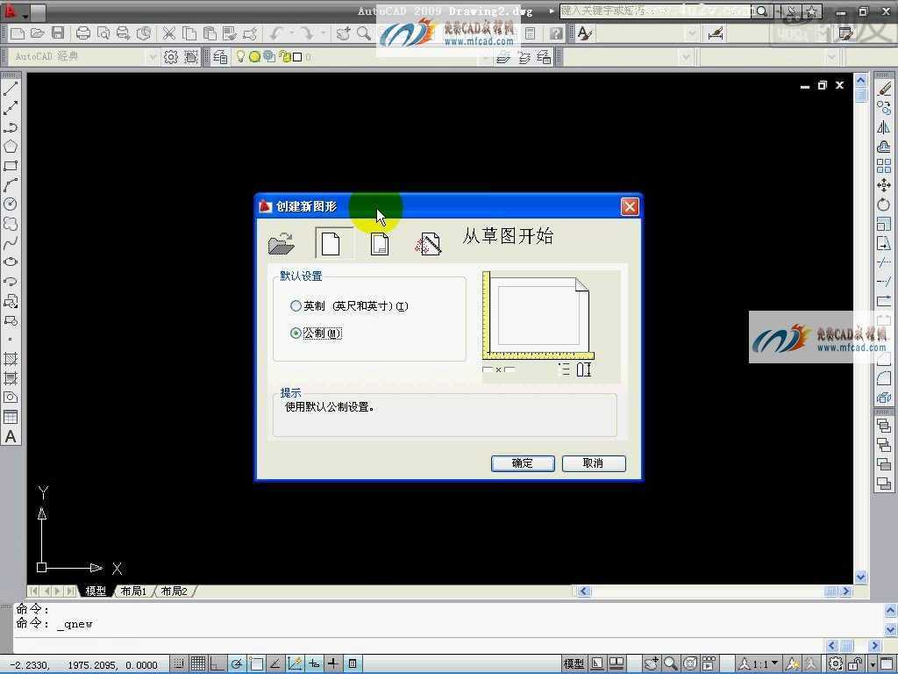Viewport: 898px width, 674px height.
Task: Click Workspace Settings gear icon
Action: click(x=171, y=57)
